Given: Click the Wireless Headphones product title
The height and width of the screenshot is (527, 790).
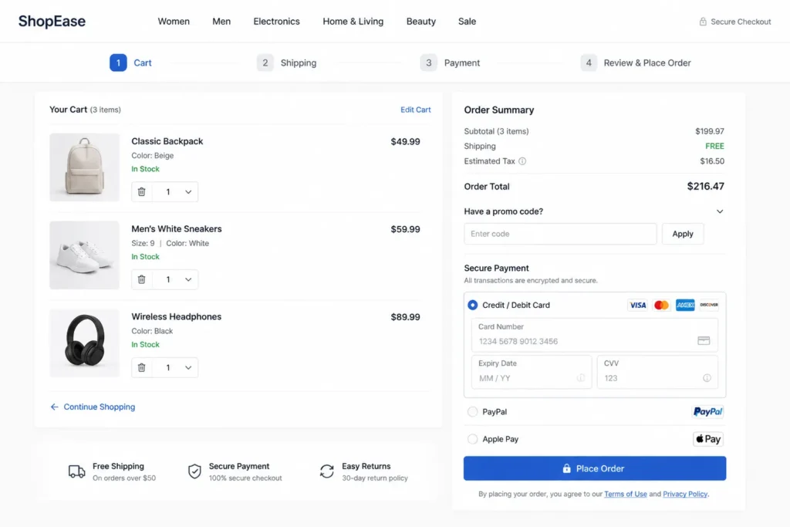Looking at the screenshot, I should click(177, 317).
